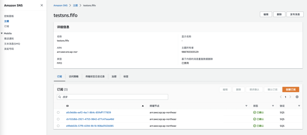
Task: Sort by 状态 column arrow
Action: coord(273,106)
